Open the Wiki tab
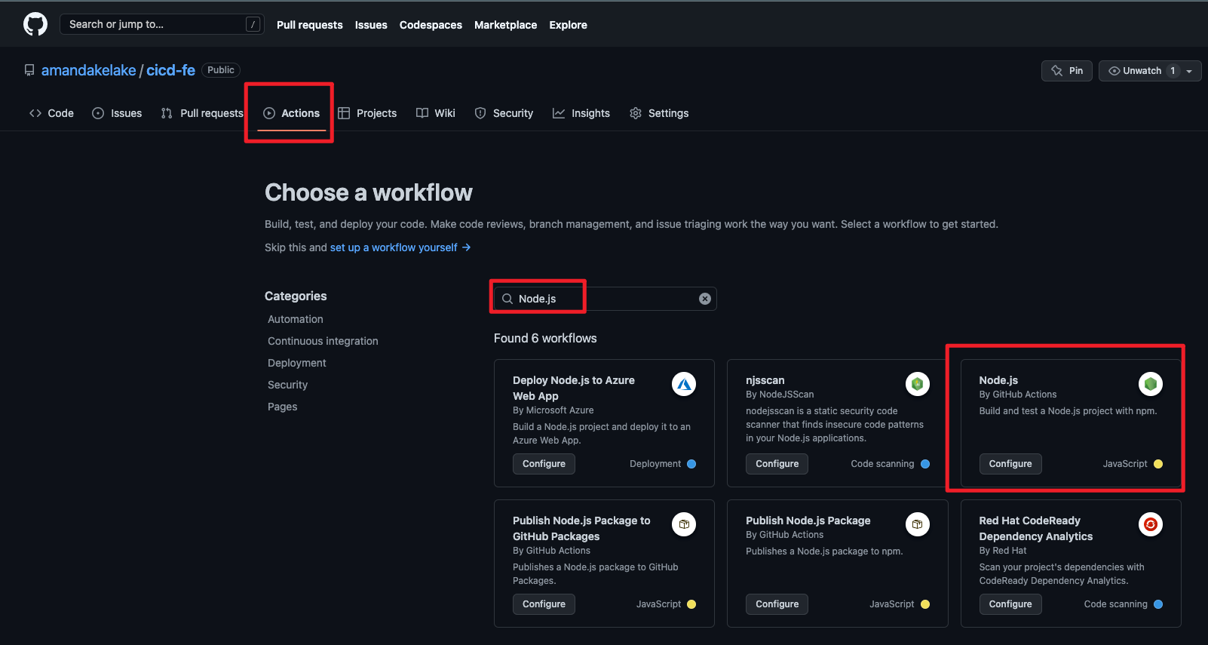The image size is (1208, 645). click(436, 113)
